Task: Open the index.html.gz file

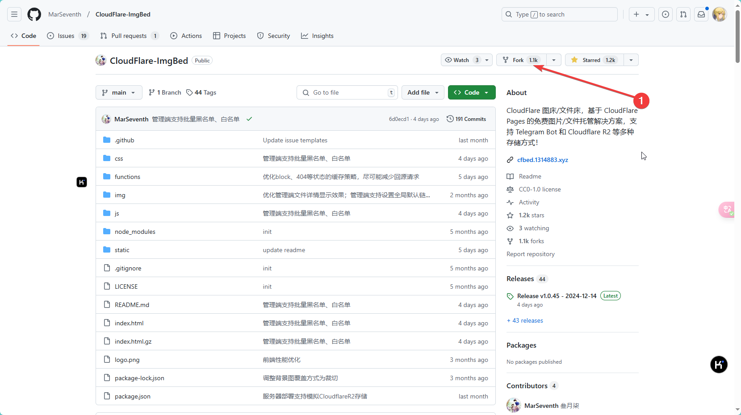Action: tap(133, 341)
